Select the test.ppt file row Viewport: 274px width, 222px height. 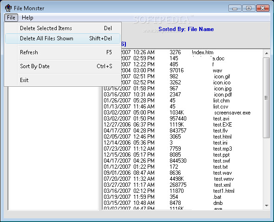tap(183, 155)
